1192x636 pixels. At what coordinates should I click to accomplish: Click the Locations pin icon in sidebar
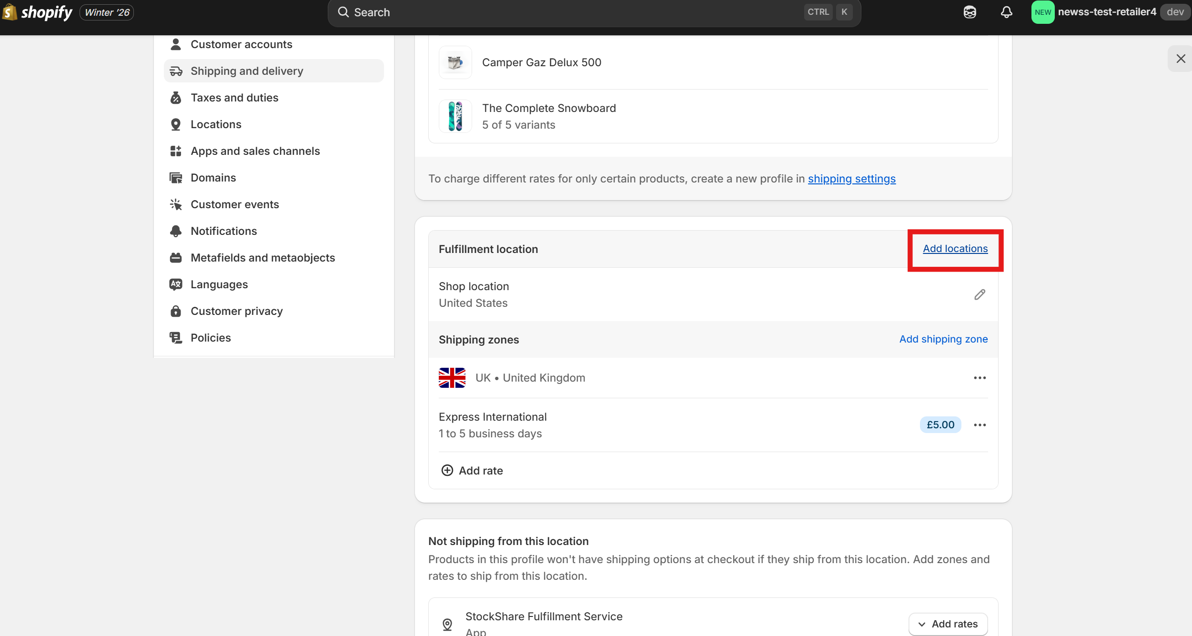[176, 124]
